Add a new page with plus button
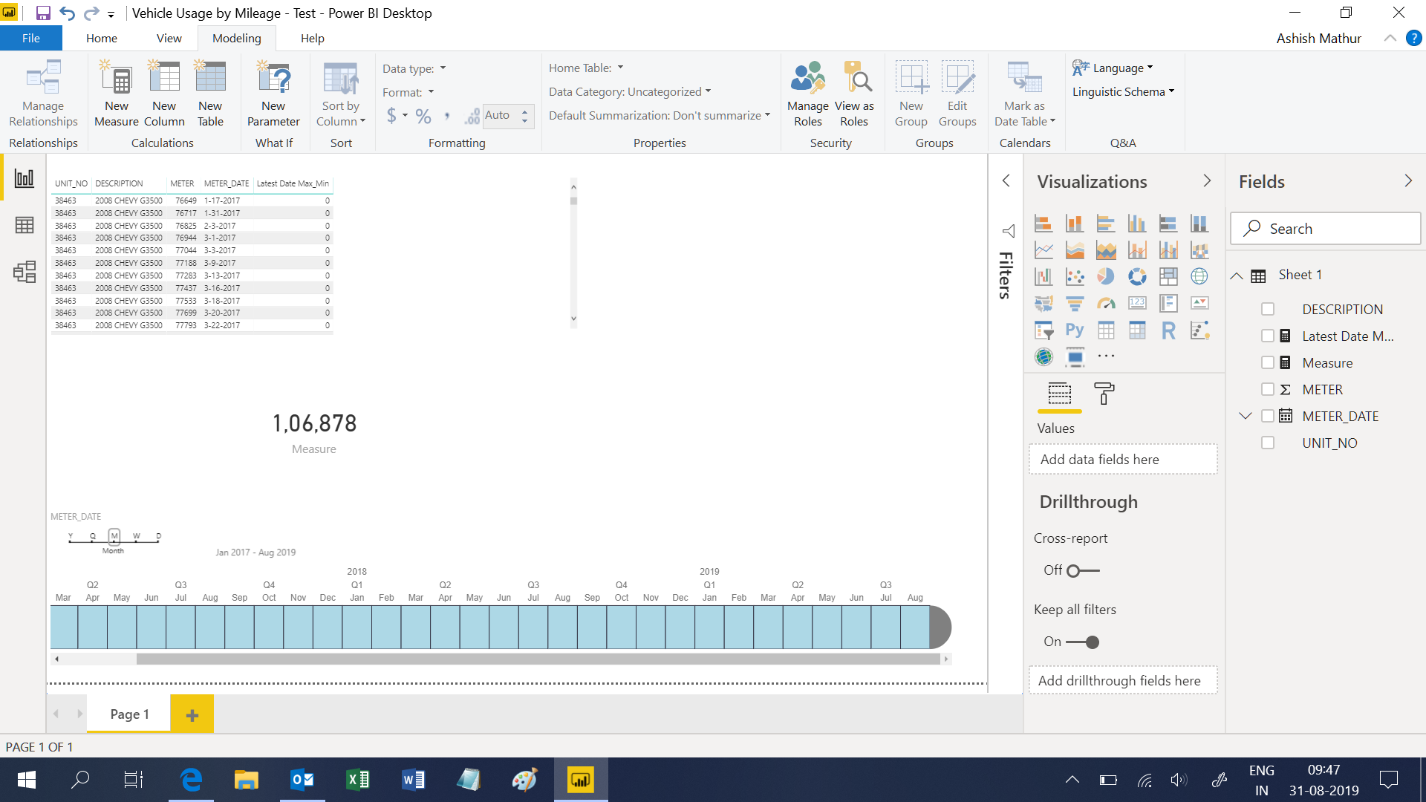Image resolution: width=1426 pixels, height=802 pixels. (x=192, y=714)
